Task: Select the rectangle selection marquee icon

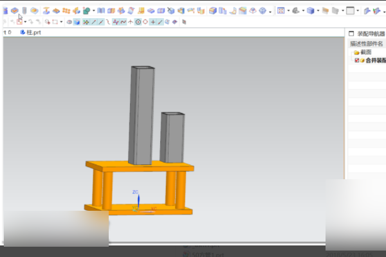Action: [55, 22]
